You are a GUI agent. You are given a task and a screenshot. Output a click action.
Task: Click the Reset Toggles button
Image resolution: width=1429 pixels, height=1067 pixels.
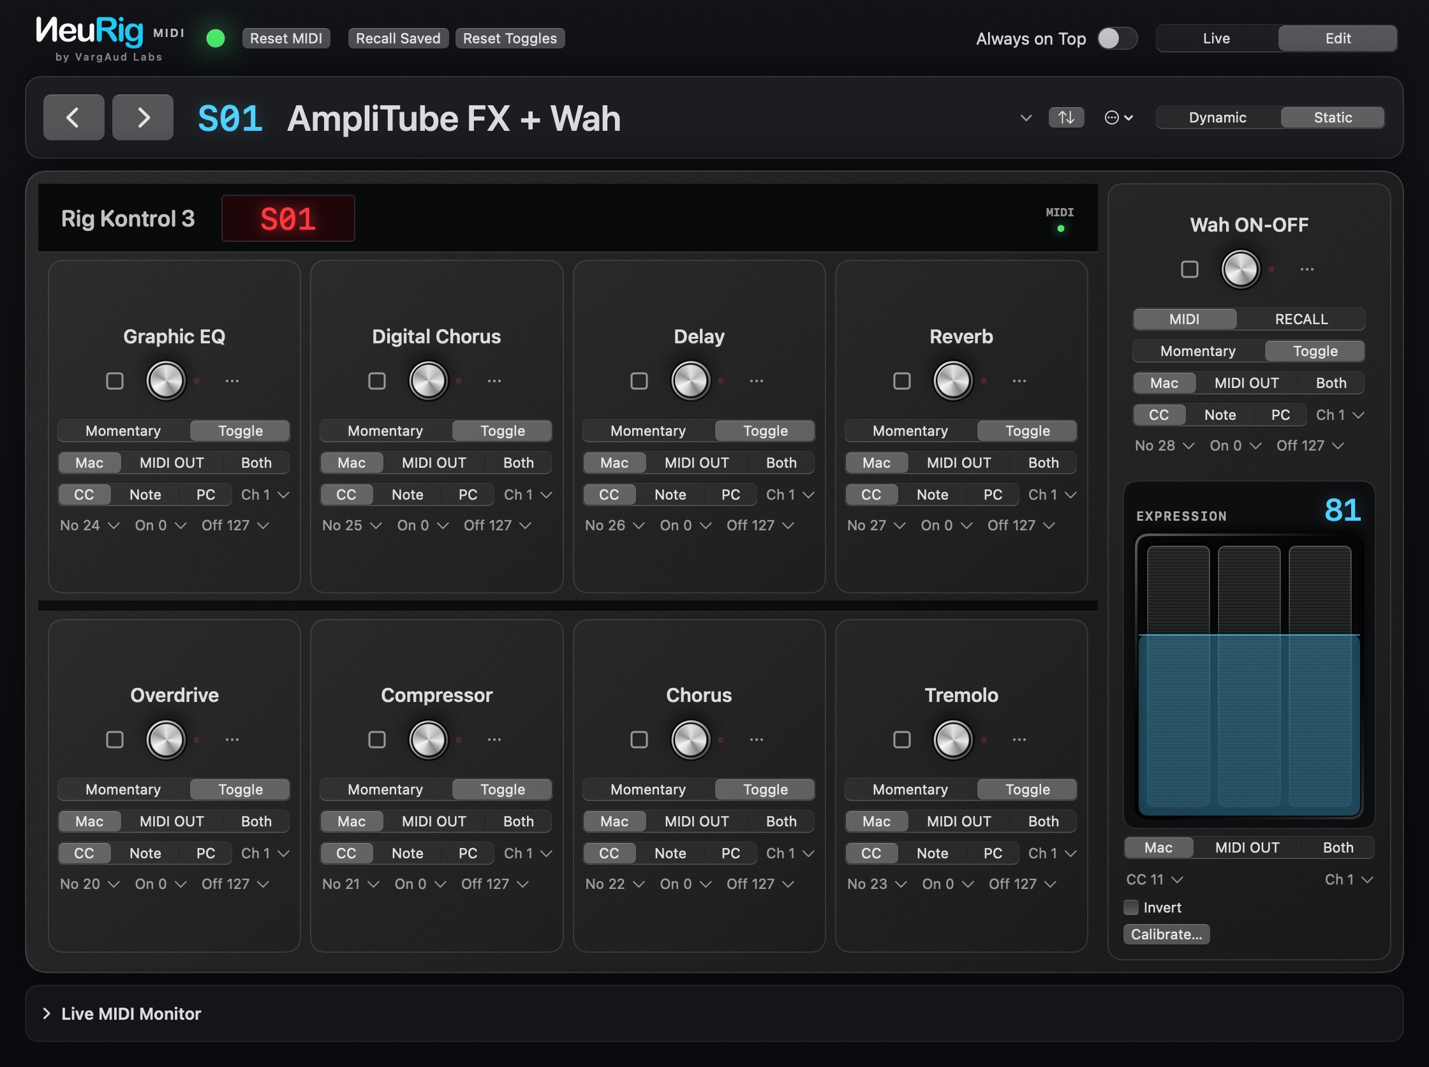coord(510,39)
